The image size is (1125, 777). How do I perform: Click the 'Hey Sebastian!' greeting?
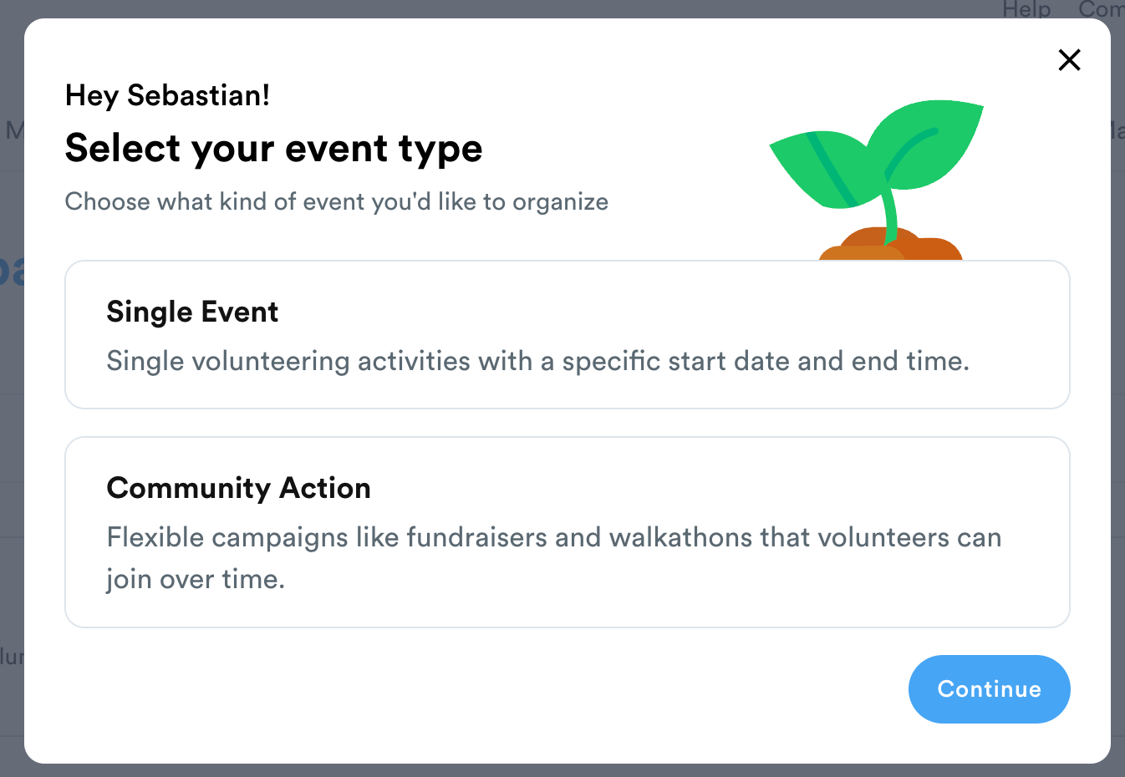[167, 95]
